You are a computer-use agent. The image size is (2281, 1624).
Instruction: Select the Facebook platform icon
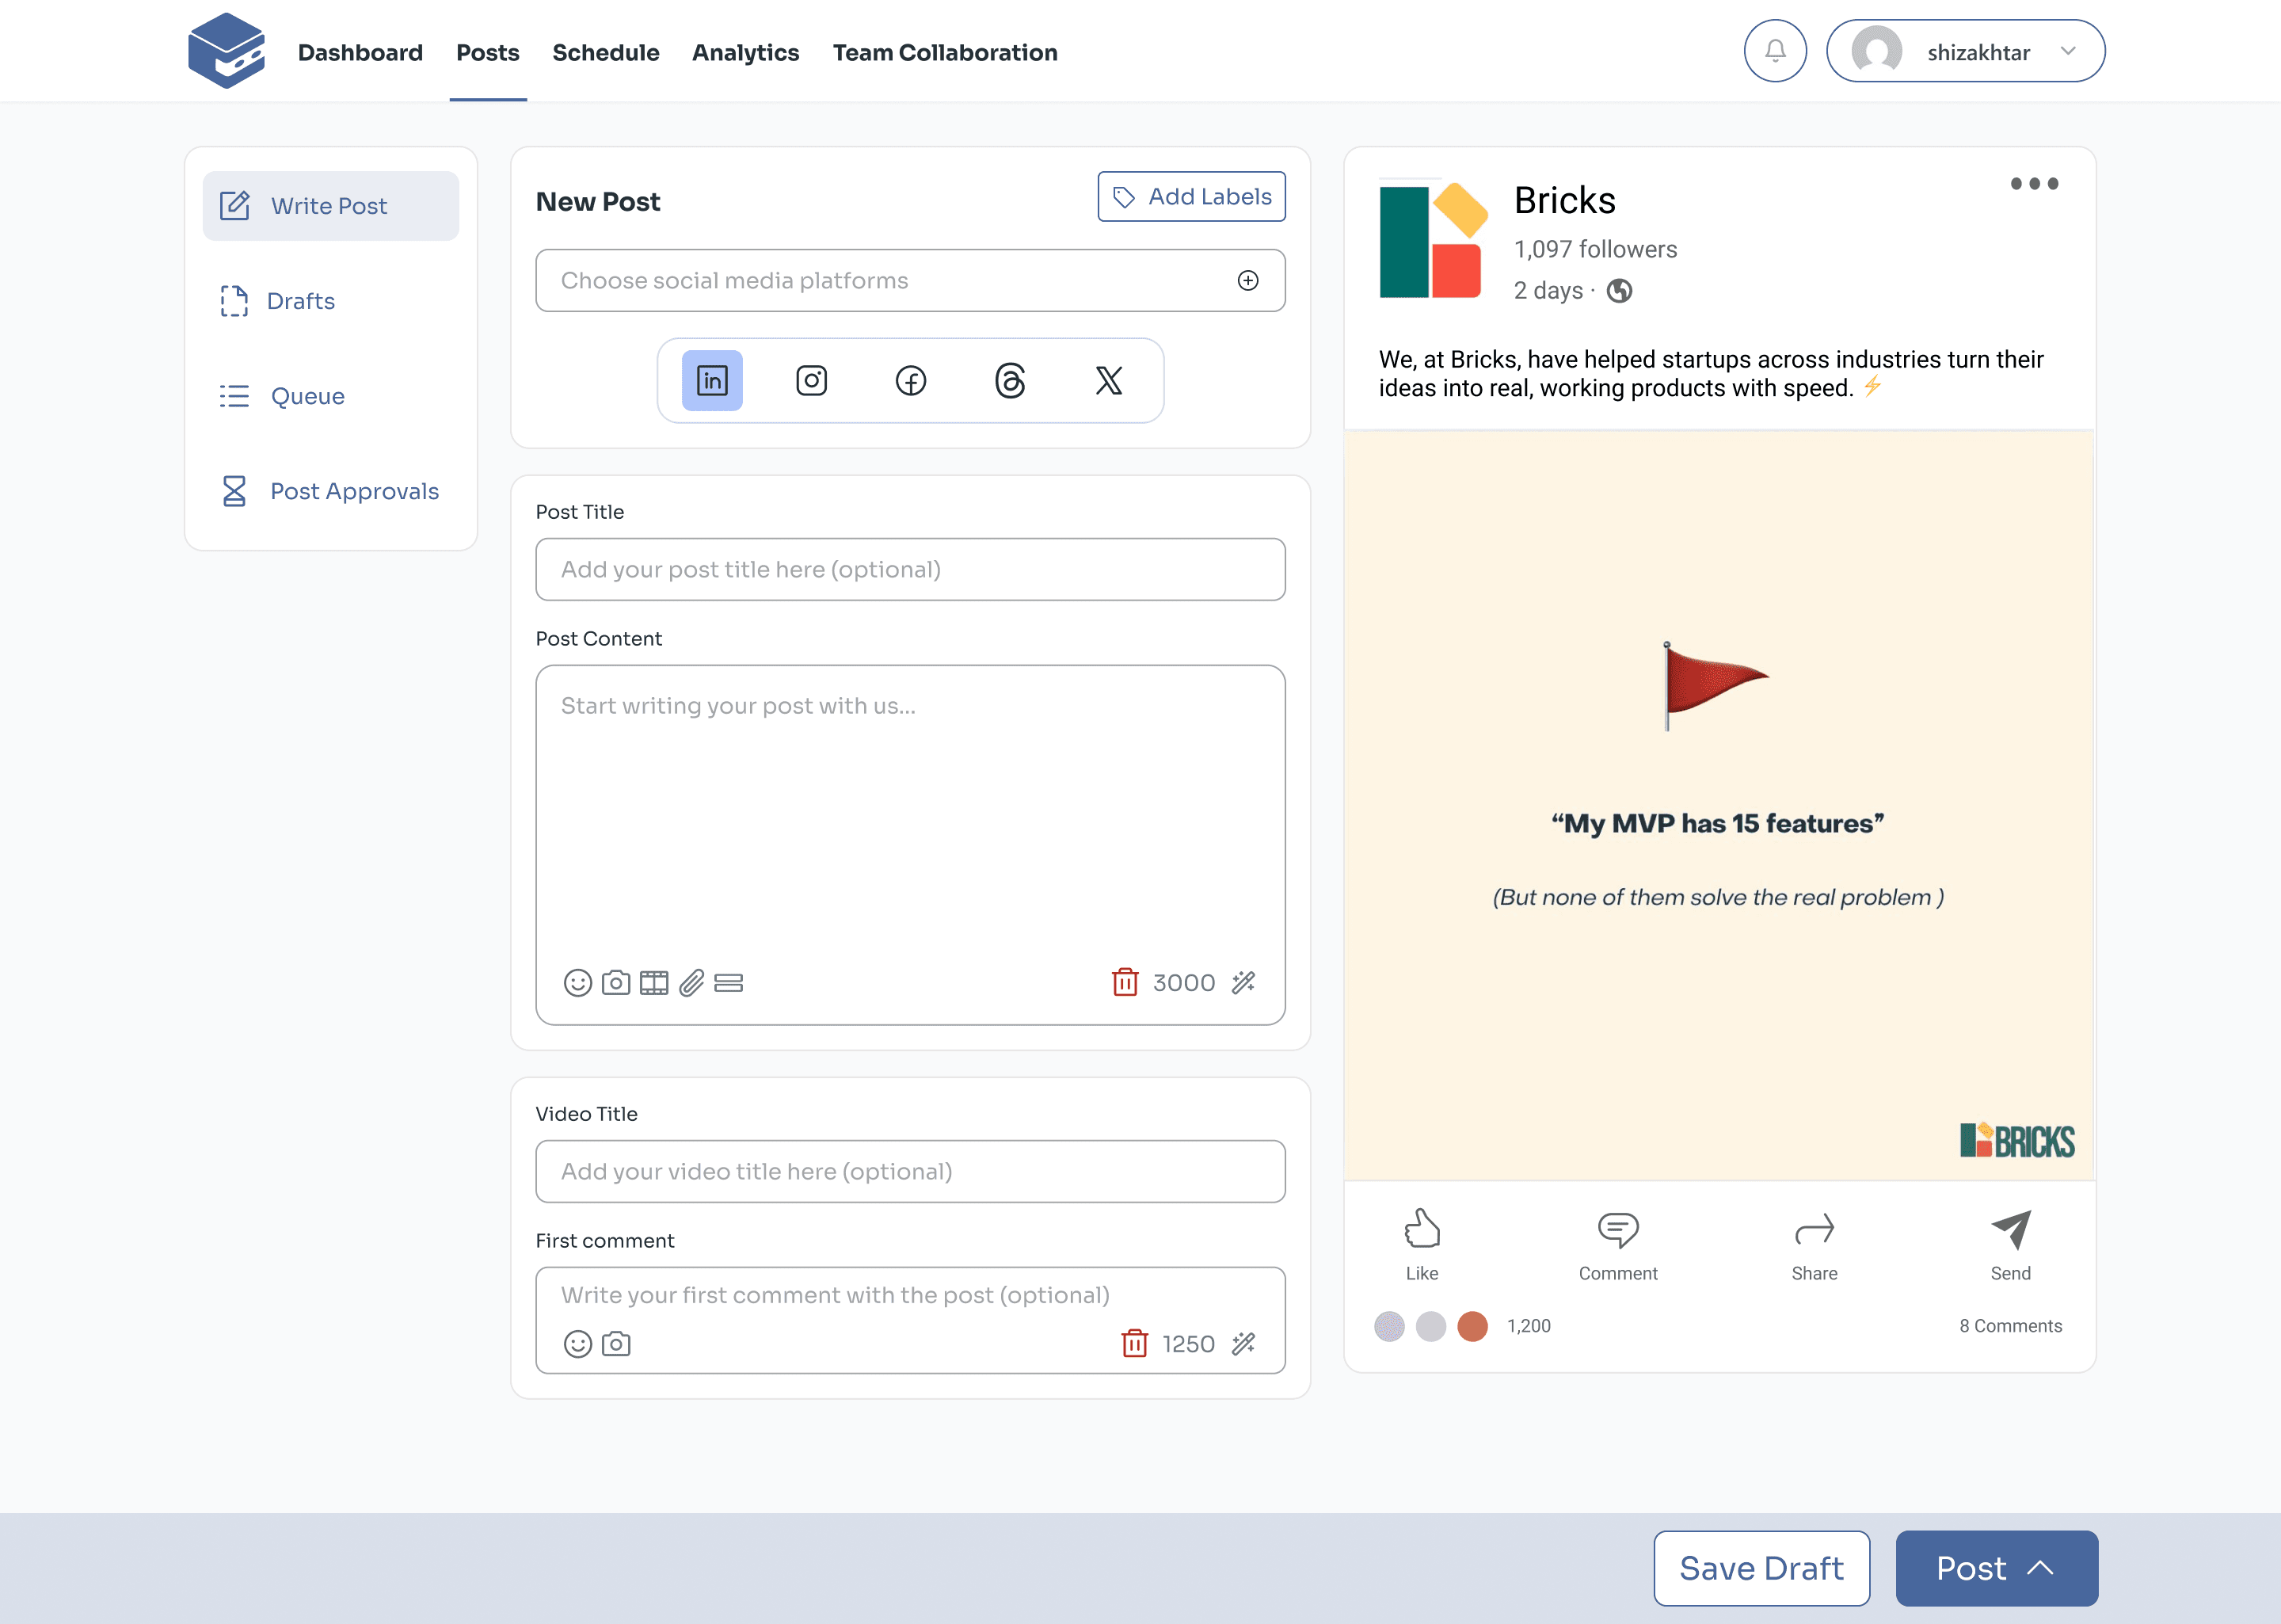(x=909, y=380)
